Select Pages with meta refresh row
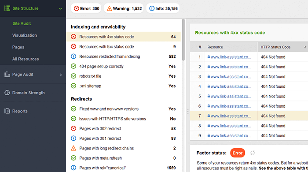This screenshot has width=308, height=172. coord(124,158)
